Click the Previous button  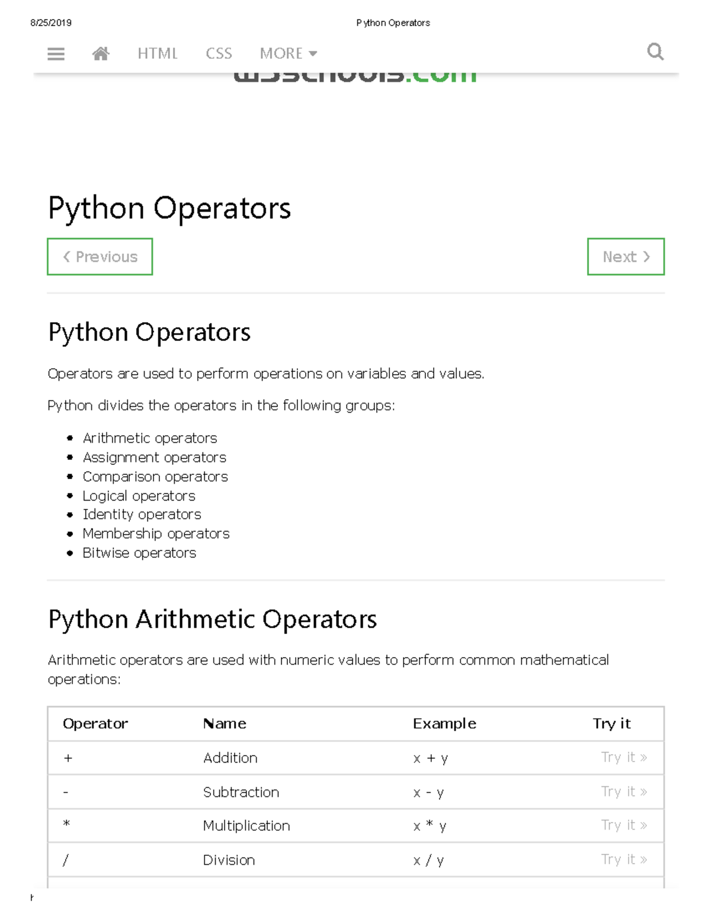(x=100, y=257)
